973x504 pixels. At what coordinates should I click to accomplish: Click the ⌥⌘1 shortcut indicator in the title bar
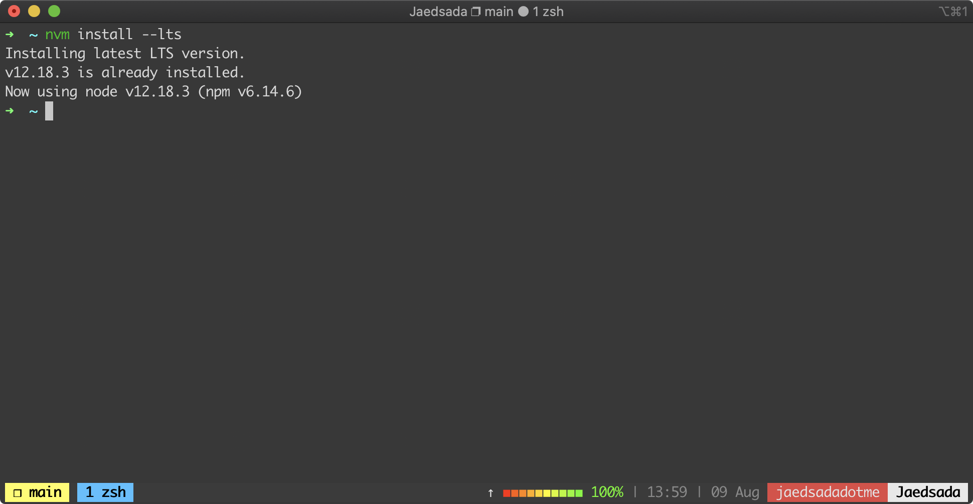(953, 12)
